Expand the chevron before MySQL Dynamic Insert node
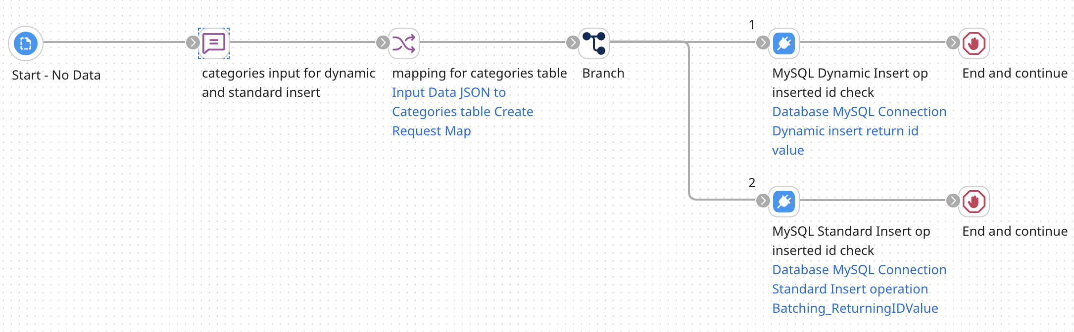Image resolution: width=1074 pixels, height=332 pixels. pyautogui.click(x=763, y=43)
